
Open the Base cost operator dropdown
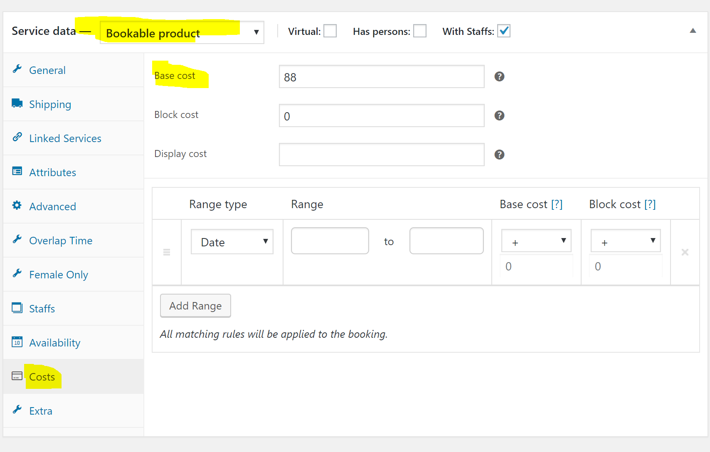[536, 241]
